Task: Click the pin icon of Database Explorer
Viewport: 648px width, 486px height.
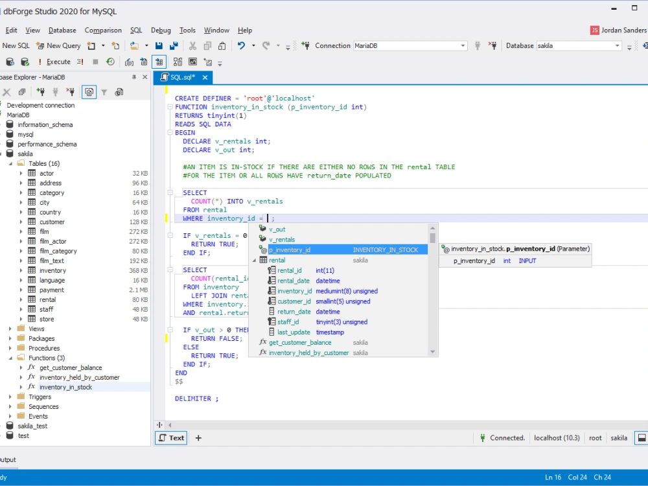Action: click(x=134, y=77)
